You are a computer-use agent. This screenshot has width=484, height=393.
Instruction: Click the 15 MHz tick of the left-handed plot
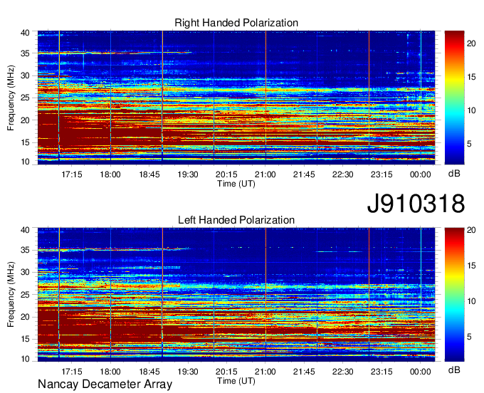click(x=25, y=339)
